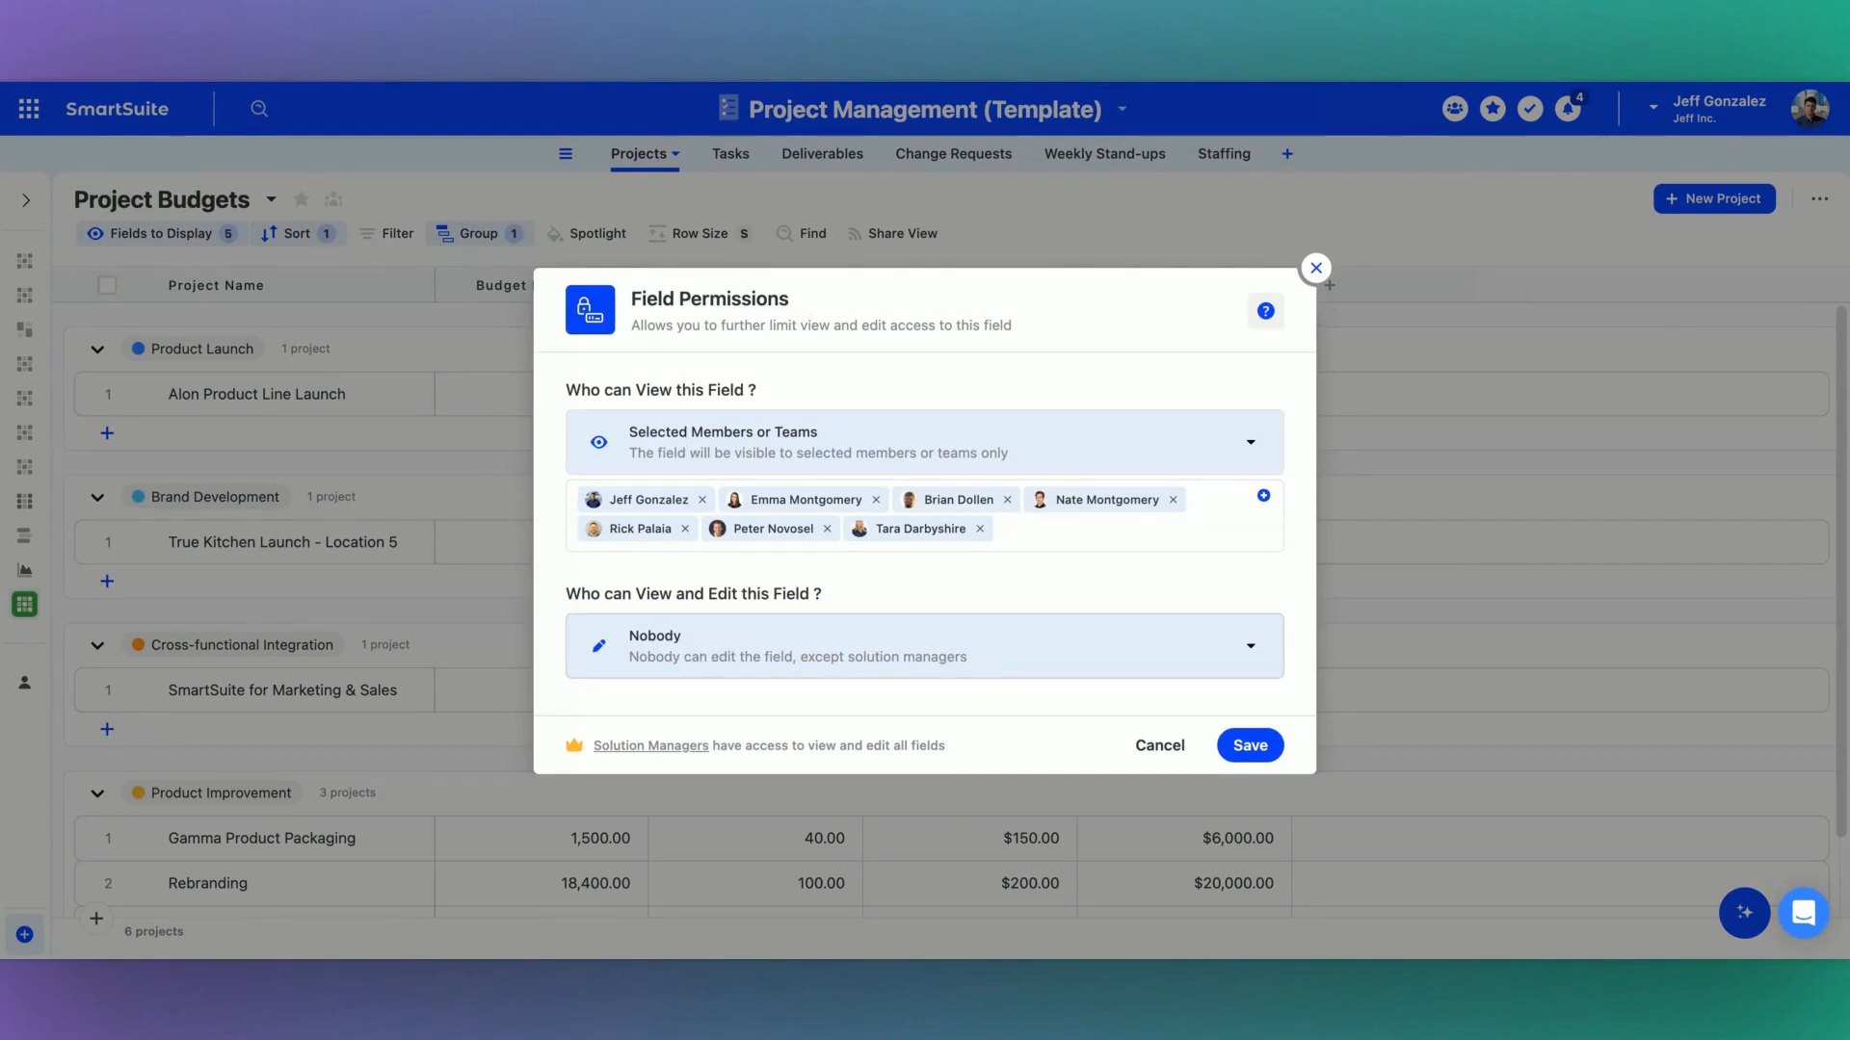1850x1040 pixels.
Task: Open my tasks checkmark icon in header
Action: [x=1530, y=109]
